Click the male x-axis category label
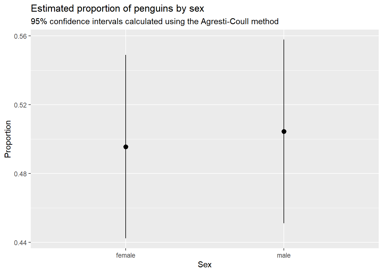The image size is (383, 273). 284,255
